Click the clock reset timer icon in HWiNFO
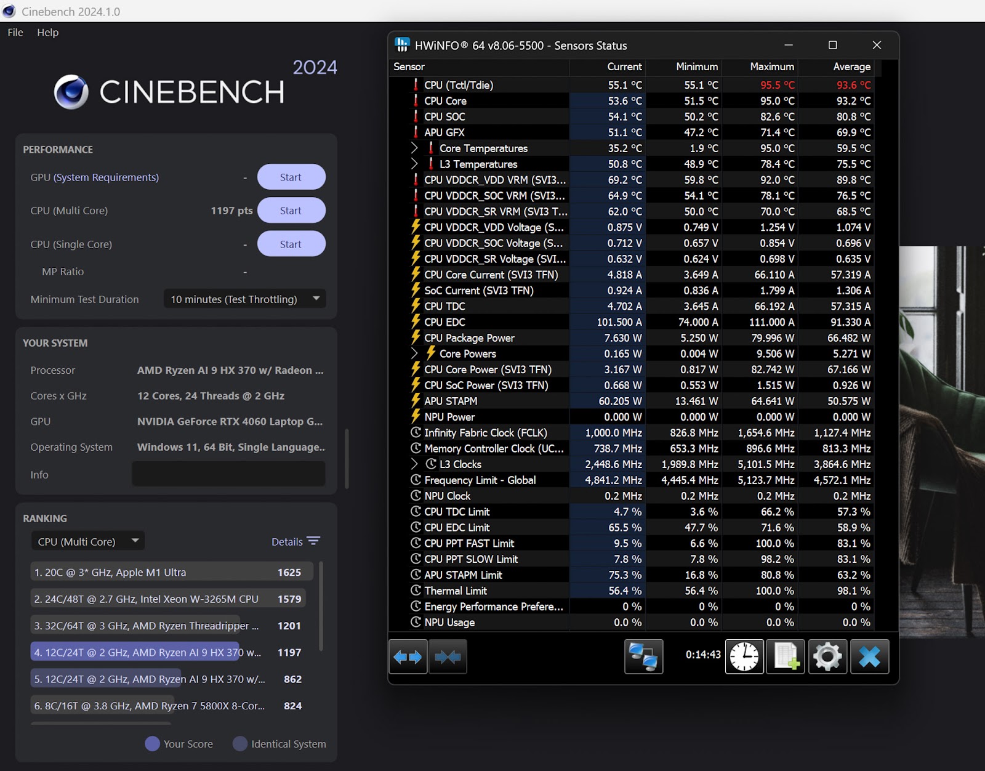This screenshot has height=771, width=985. (744, 656)
